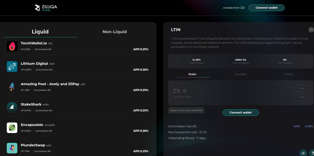Select the Lithium Digital pool name
Viewport: 314px width, 156px height.
[x=34, y=63]
